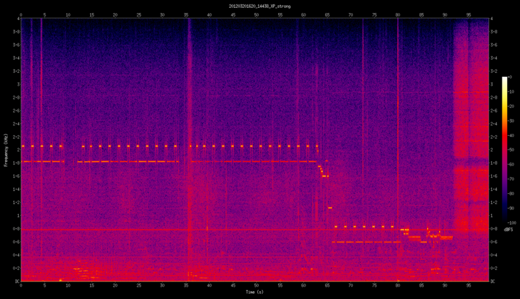520x299 pixels.
Task: Click the dBFS color scale bar
Action: [504, 149]
